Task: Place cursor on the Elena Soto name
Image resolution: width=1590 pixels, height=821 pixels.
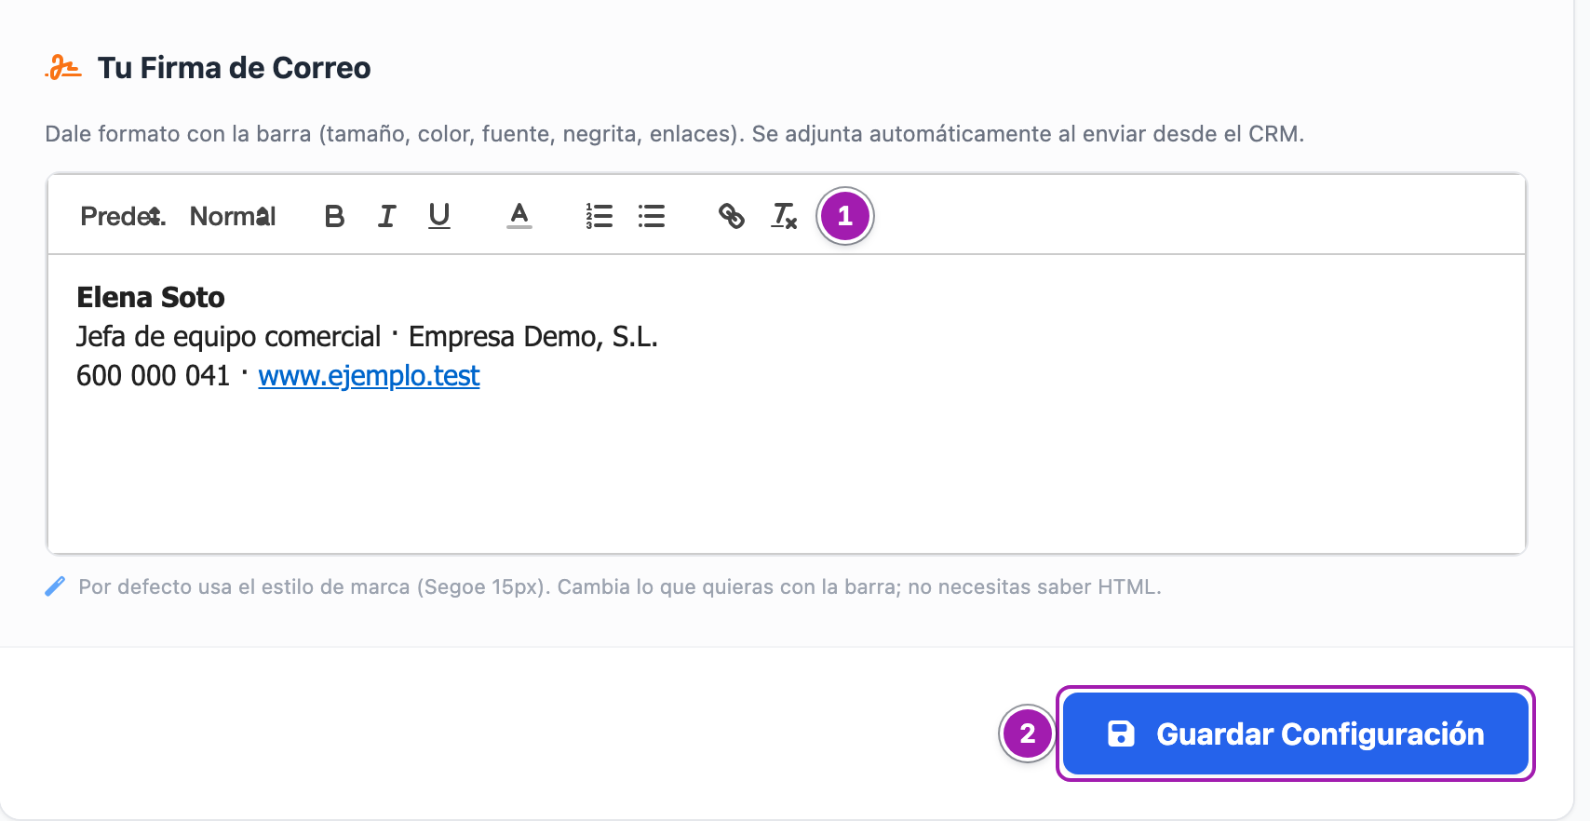Action: (x=151, y=297)
